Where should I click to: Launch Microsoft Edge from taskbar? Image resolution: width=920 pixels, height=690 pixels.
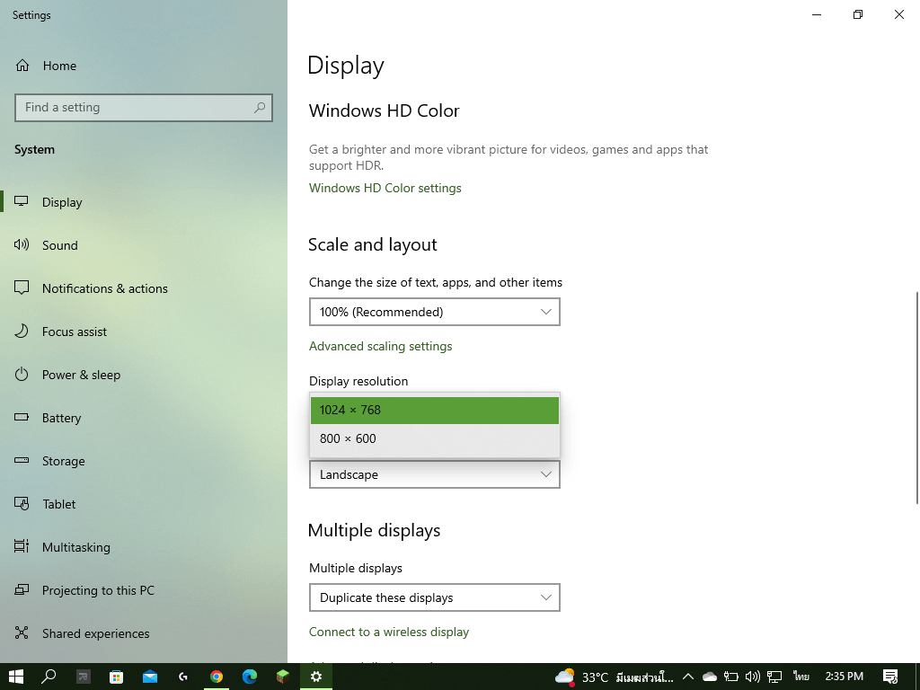(250, 677)
